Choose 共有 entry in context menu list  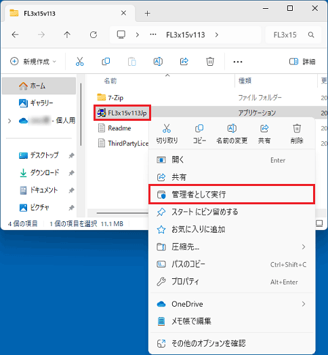pyautogui.click(x=232, y=177)
